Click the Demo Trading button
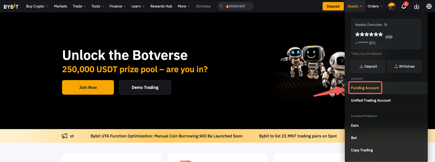435x162 pixels. [x=145, y=87]
